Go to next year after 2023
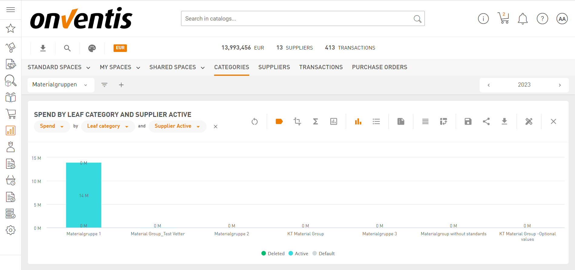The width and height of the screenshot is (575, 270). pyautogui.click(x=560, y=85)
